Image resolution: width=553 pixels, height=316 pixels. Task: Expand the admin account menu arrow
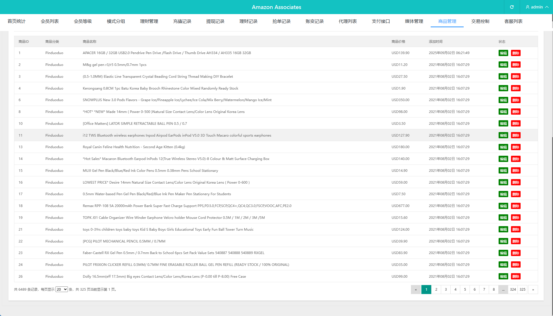pyautogui.click(x=547, y=7)
